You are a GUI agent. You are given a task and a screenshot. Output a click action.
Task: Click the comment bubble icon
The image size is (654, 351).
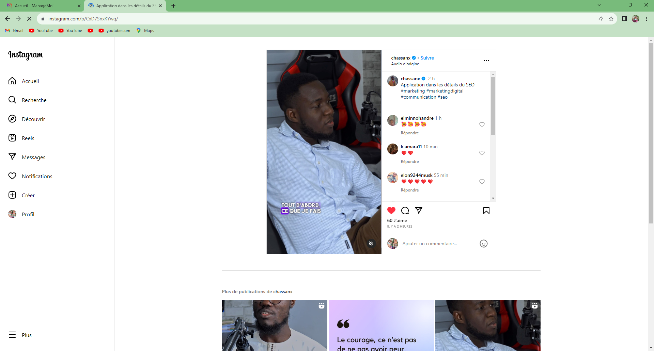(405, 211)
